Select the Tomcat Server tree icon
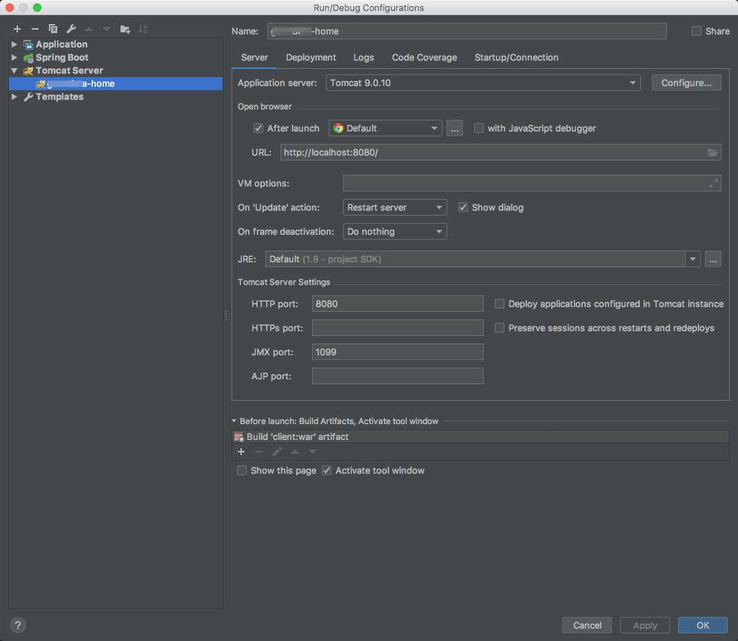Screen dimensions: 738x641 [x=28, y=70]
